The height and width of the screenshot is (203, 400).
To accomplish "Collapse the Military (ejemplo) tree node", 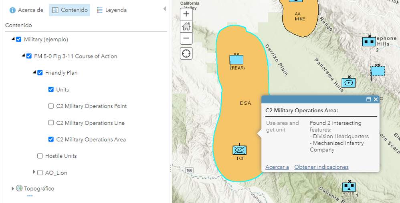I will pyautogui.click(x=13, y=39).
